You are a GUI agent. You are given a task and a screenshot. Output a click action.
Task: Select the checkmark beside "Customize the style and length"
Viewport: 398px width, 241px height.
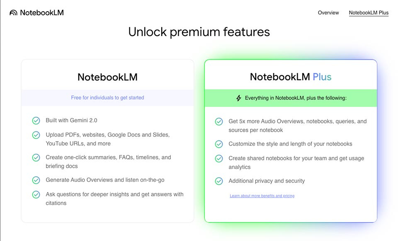pyautogui.click(x=219, y=144)
